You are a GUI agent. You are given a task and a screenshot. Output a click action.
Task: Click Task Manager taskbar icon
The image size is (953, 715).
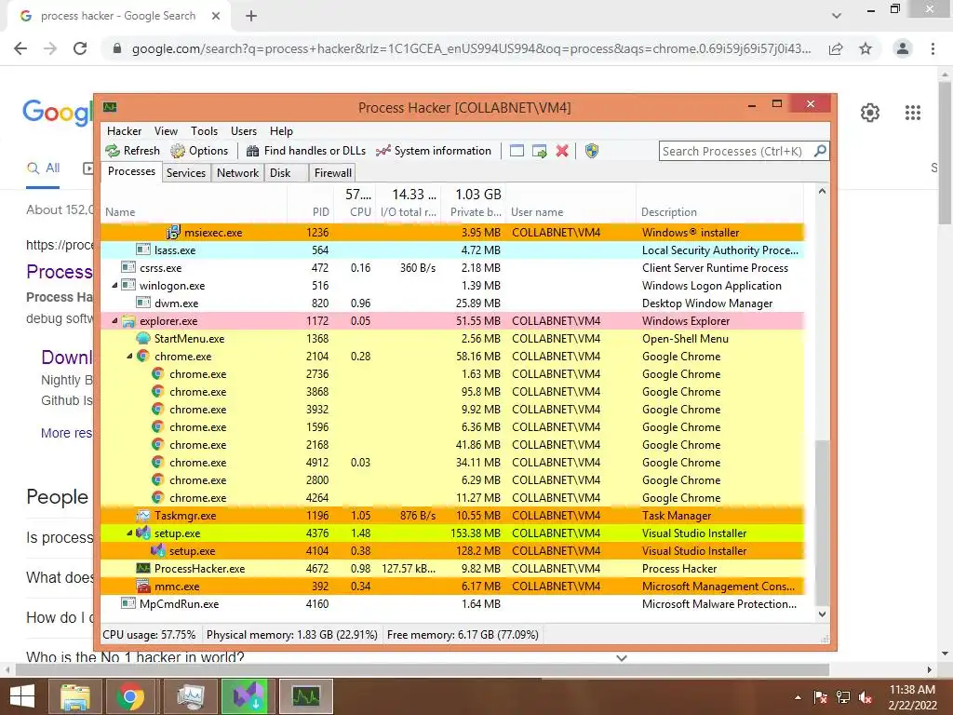(x=190, y=696)
